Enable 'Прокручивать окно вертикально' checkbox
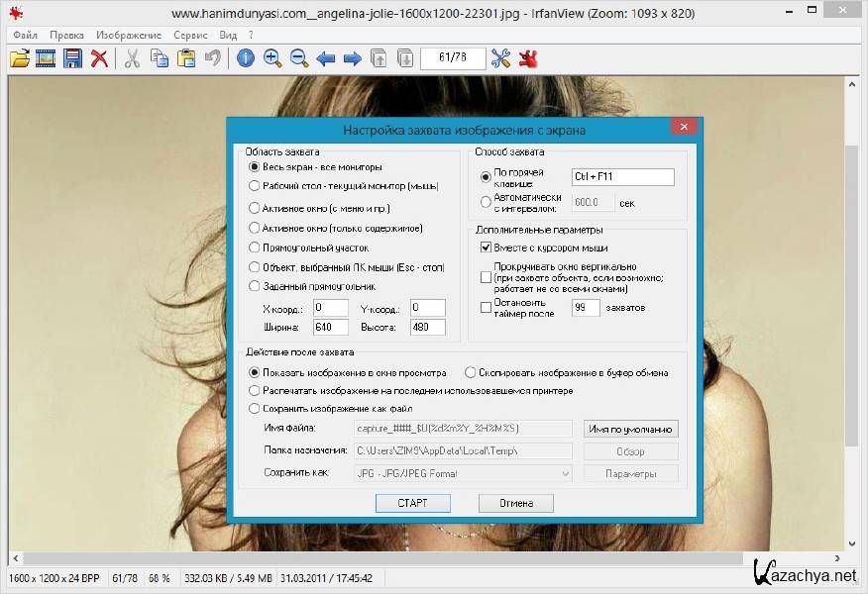 [x=486, y=277]
